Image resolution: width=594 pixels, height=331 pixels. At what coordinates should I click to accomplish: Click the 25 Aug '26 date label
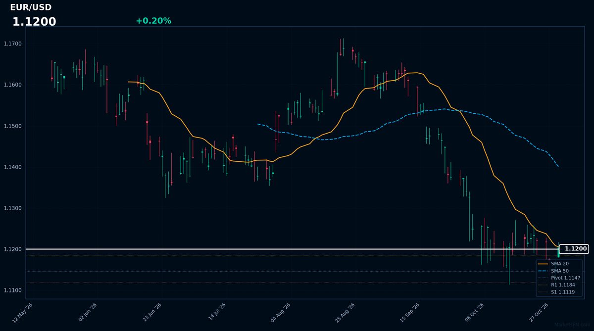point(346,313)
